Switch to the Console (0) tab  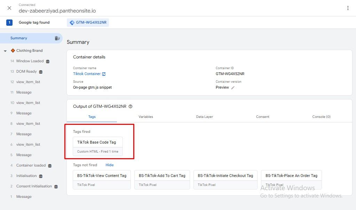coord(321,116)
